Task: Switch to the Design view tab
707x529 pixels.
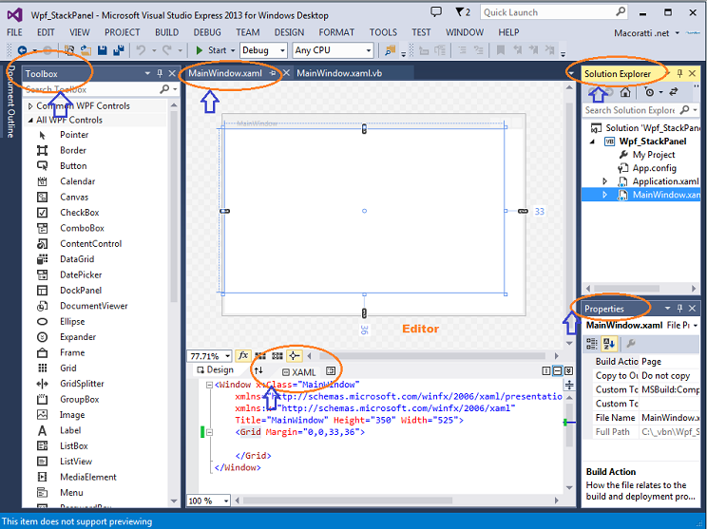Action: click(x=215, y=370)
